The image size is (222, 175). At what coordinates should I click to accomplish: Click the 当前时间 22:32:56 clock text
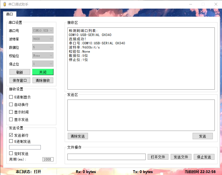coord(200,172)
